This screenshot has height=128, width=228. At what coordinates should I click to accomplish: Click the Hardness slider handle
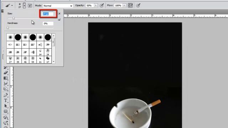click(x=8, y=28)
